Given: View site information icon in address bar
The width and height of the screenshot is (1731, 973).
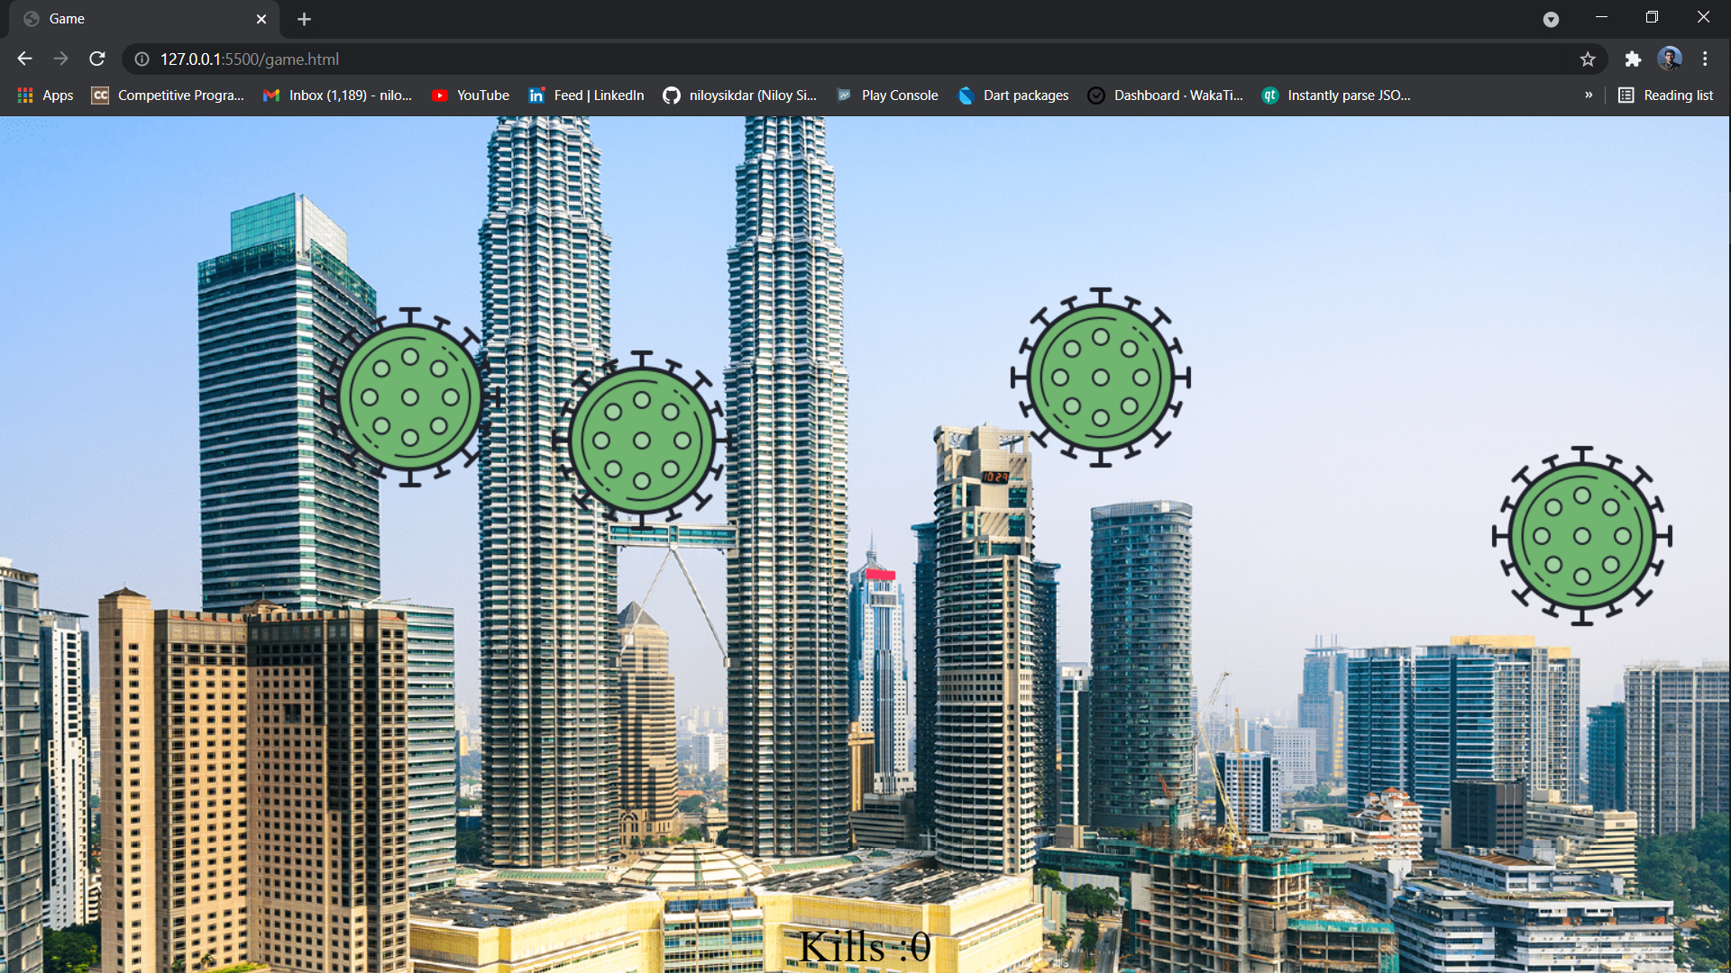Looking at the screenshot, I should click(142, 59).
